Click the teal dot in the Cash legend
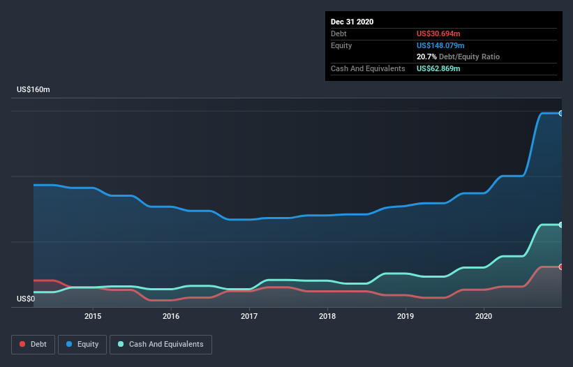Image resolution: width=573 pixels, height=367 pixels. click(x=121, y=344)
